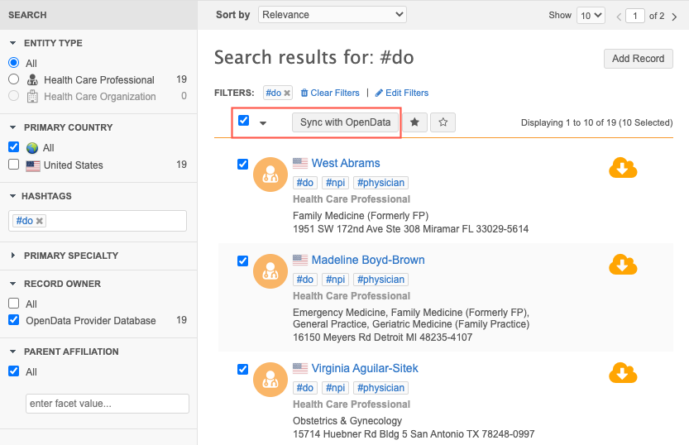
Task: Click West Abrams profile avatar icon
Action: (x=270, y=174)
